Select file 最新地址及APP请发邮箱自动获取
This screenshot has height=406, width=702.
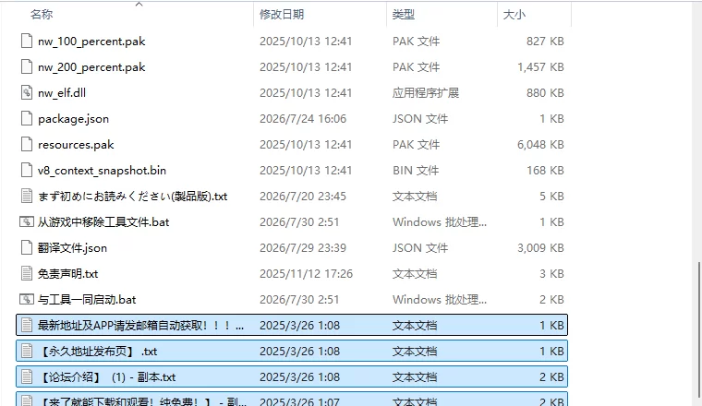[140, 326]
